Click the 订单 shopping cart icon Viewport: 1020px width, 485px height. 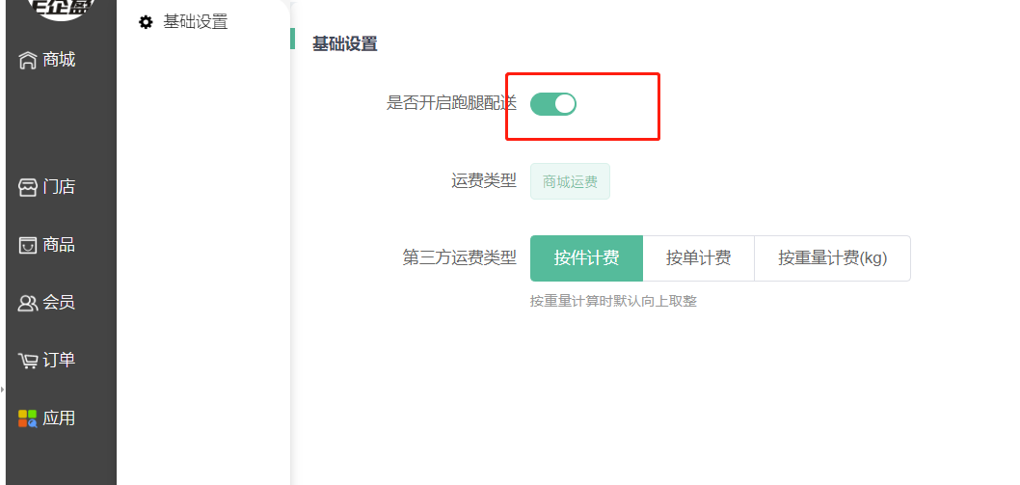point(28,361)
